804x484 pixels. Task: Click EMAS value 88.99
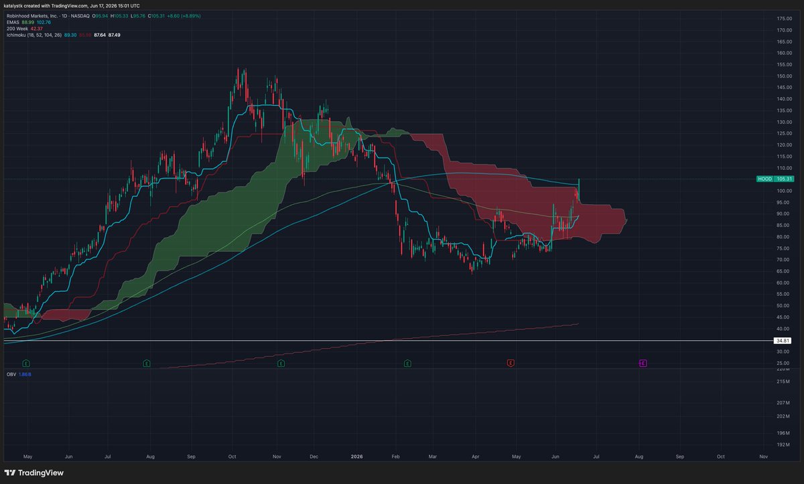28,22
